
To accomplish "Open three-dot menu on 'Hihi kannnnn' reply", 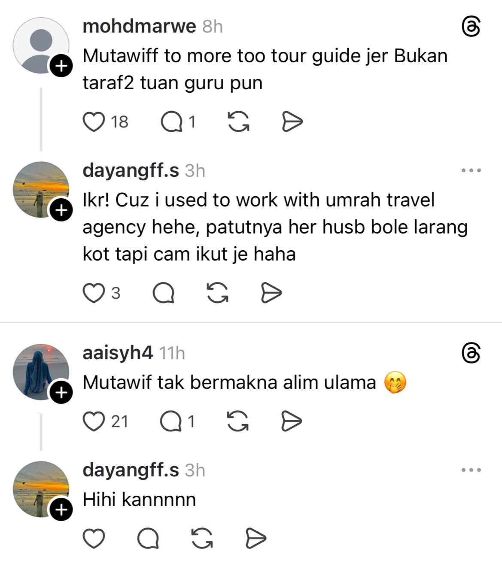I will pyautogui.click(x=471, y=470).
